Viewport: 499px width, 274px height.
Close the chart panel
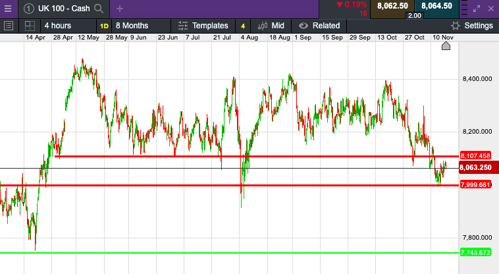point(491,9)
